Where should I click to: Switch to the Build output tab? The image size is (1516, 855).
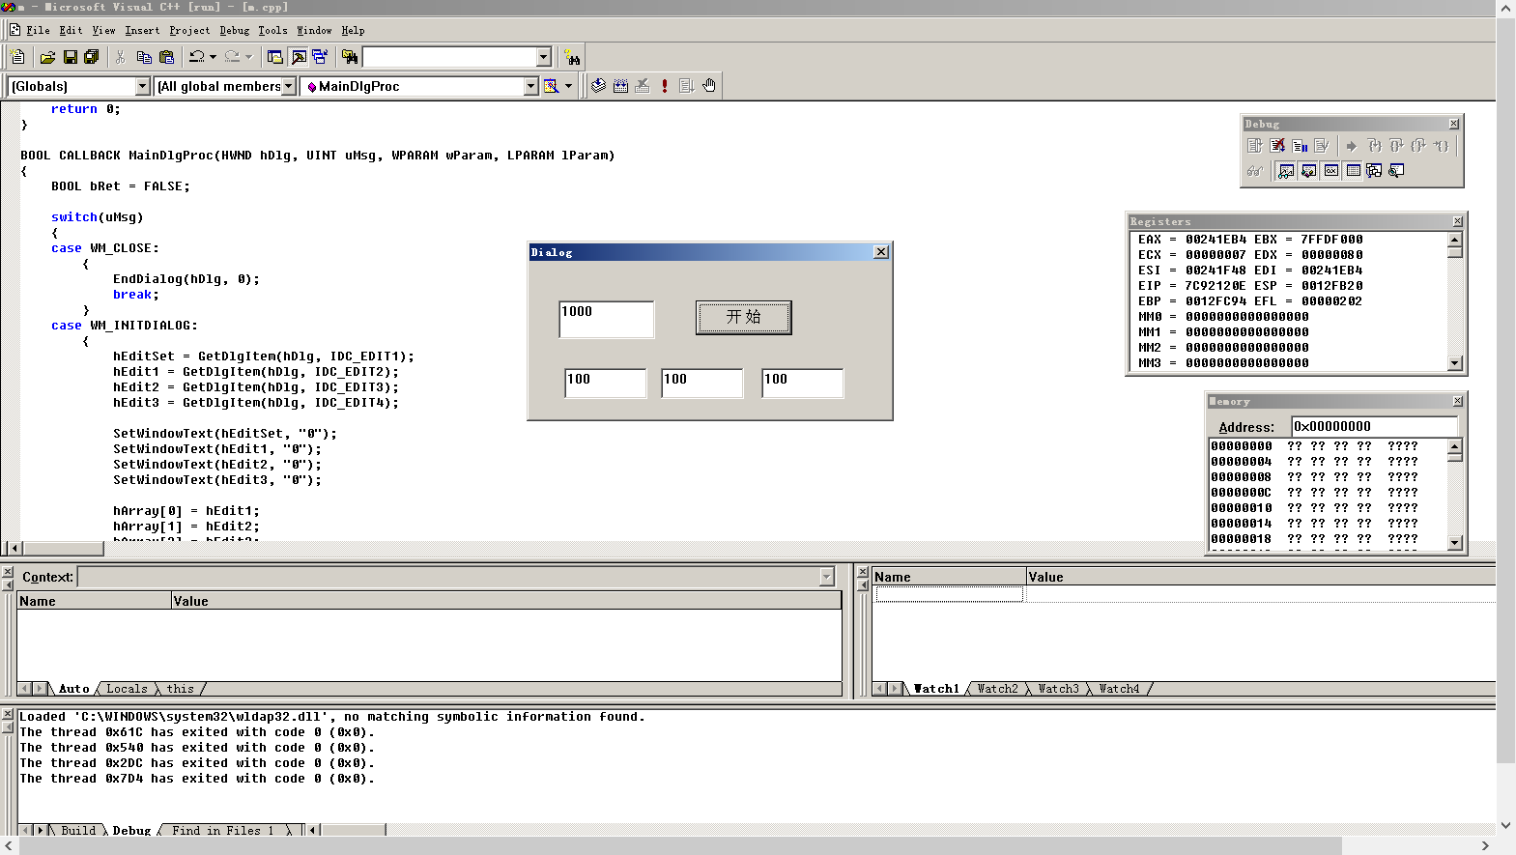[78, 830]
